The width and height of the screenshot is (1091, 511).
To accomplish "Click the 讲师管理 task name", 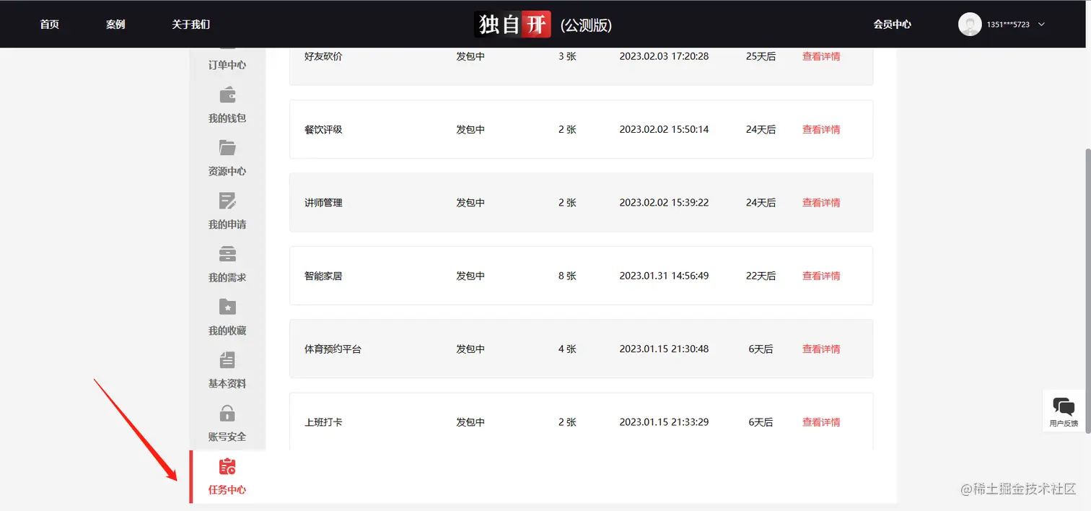I will click(x=323, y=203).
